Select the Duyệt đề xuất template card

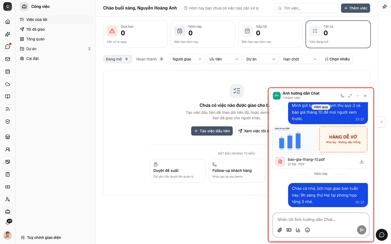click(178, 171)
